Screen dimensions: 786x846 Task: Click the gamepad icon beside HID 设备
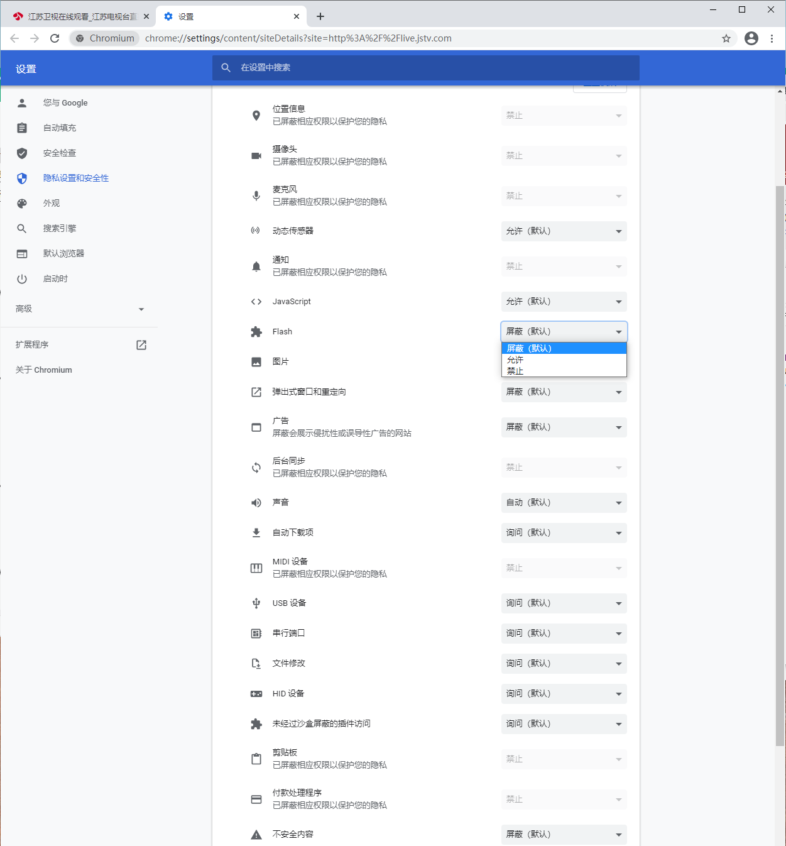256,694
